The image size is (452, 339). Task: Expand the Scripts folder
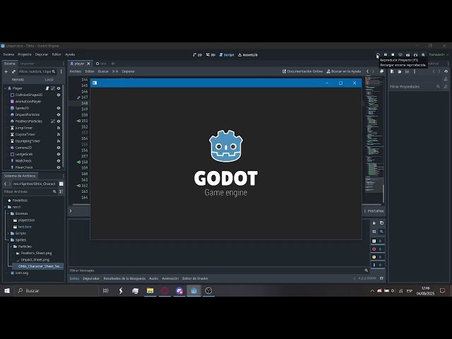click(8, 234)
